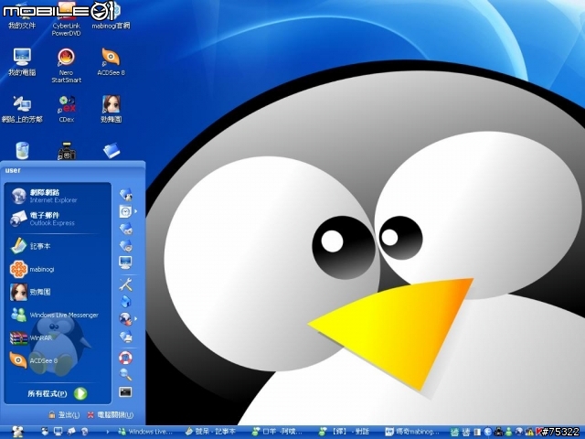Expand the Connect To submenu arrow
The image size is (585, 439).
[136, 318]
